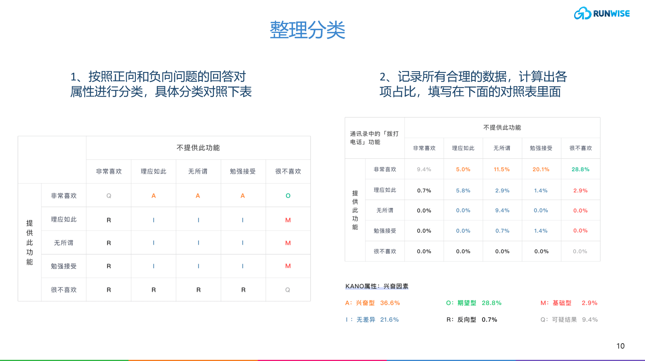
Task: Click the legend entry O: 期望型 28.8%
Action: (x=473, y=303)
